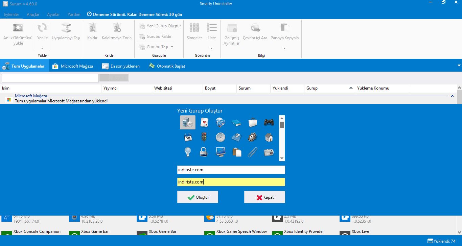Image resolution: width=462 pixels, height=246 pixels.
Task: Click the yellow highlighted description field
Action: tap(231, 182)
